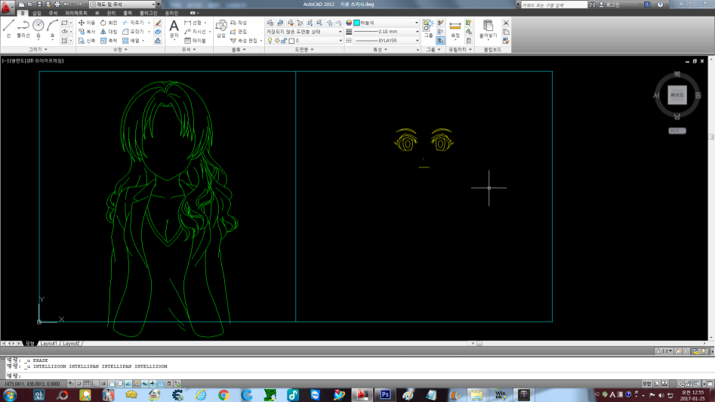Image resolution: width=715 pixels, height=402 pixels.
Task: Click the Edit Attributes (속성 편집) button
Action: tap(245, 41)
